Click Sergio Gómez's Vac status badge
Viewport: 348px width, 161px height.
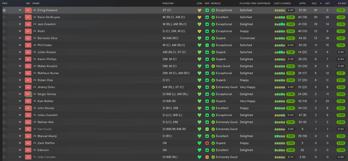[x=28, y=94]
